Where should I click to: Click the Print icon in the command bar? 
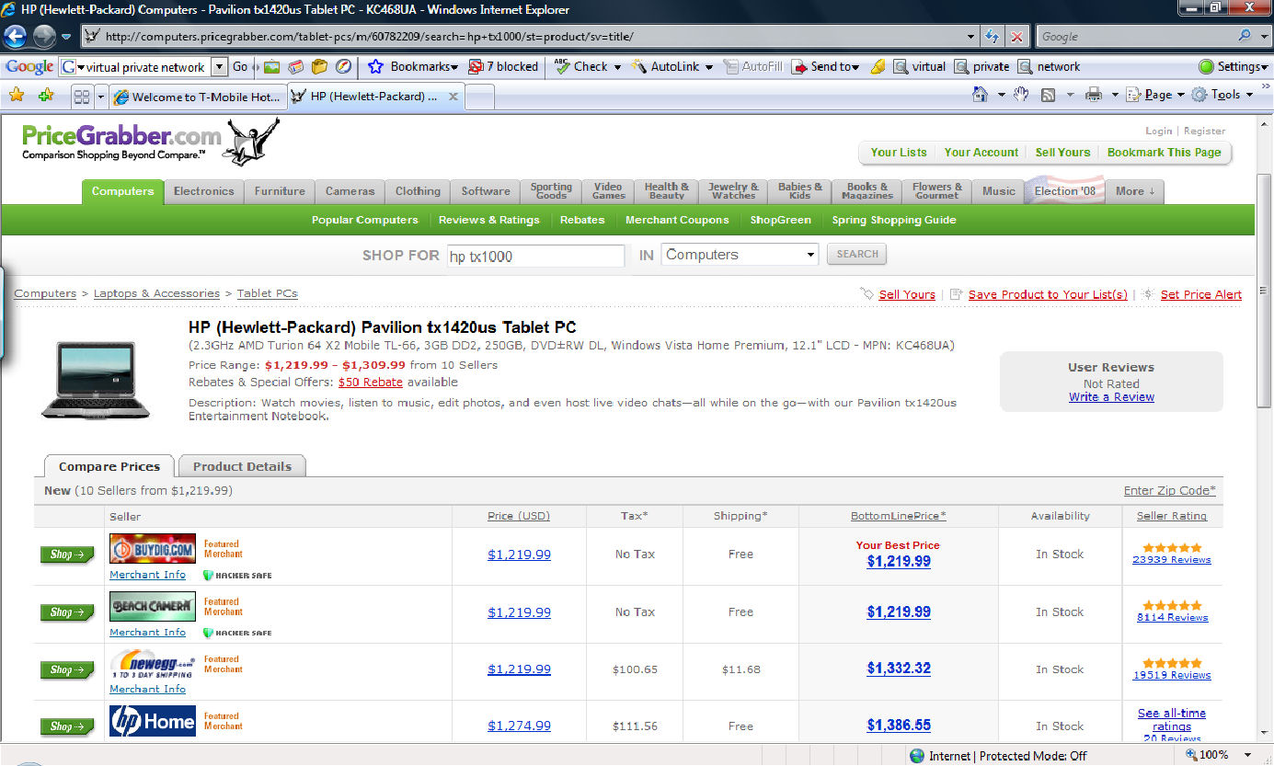coord(1094,95)
